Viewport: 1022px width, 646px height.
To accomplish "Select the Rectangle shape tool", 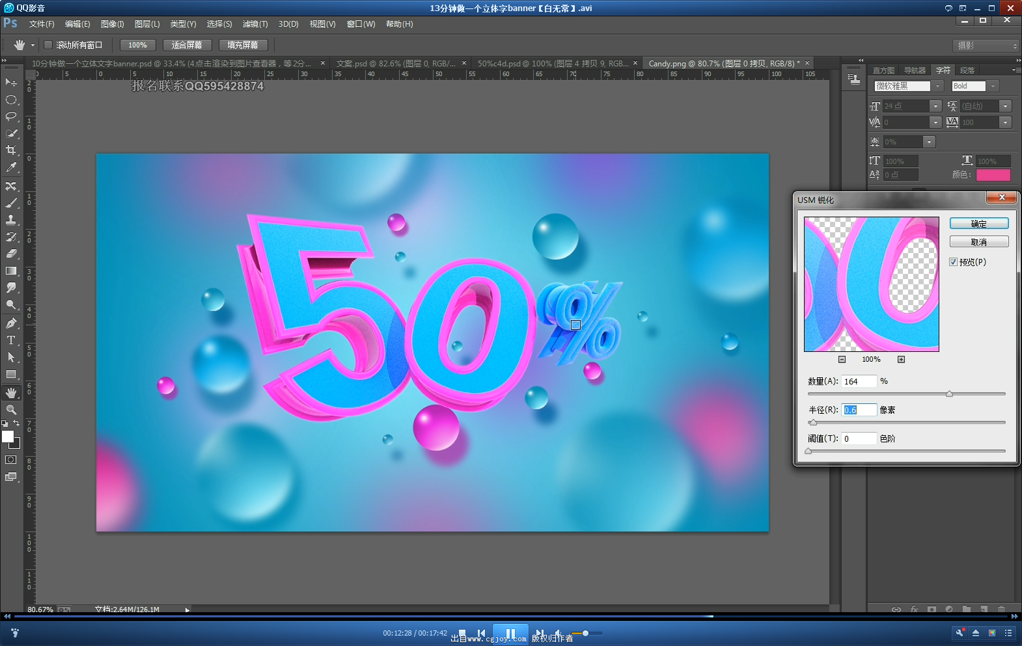I will coord(11,374).
